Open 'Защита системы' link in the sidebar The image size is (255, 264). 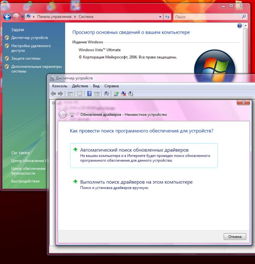click(26, 58)
